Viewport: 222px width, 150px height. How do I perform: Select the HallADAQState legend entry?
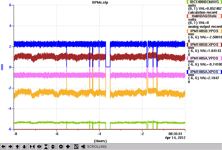tap(204, 16)
